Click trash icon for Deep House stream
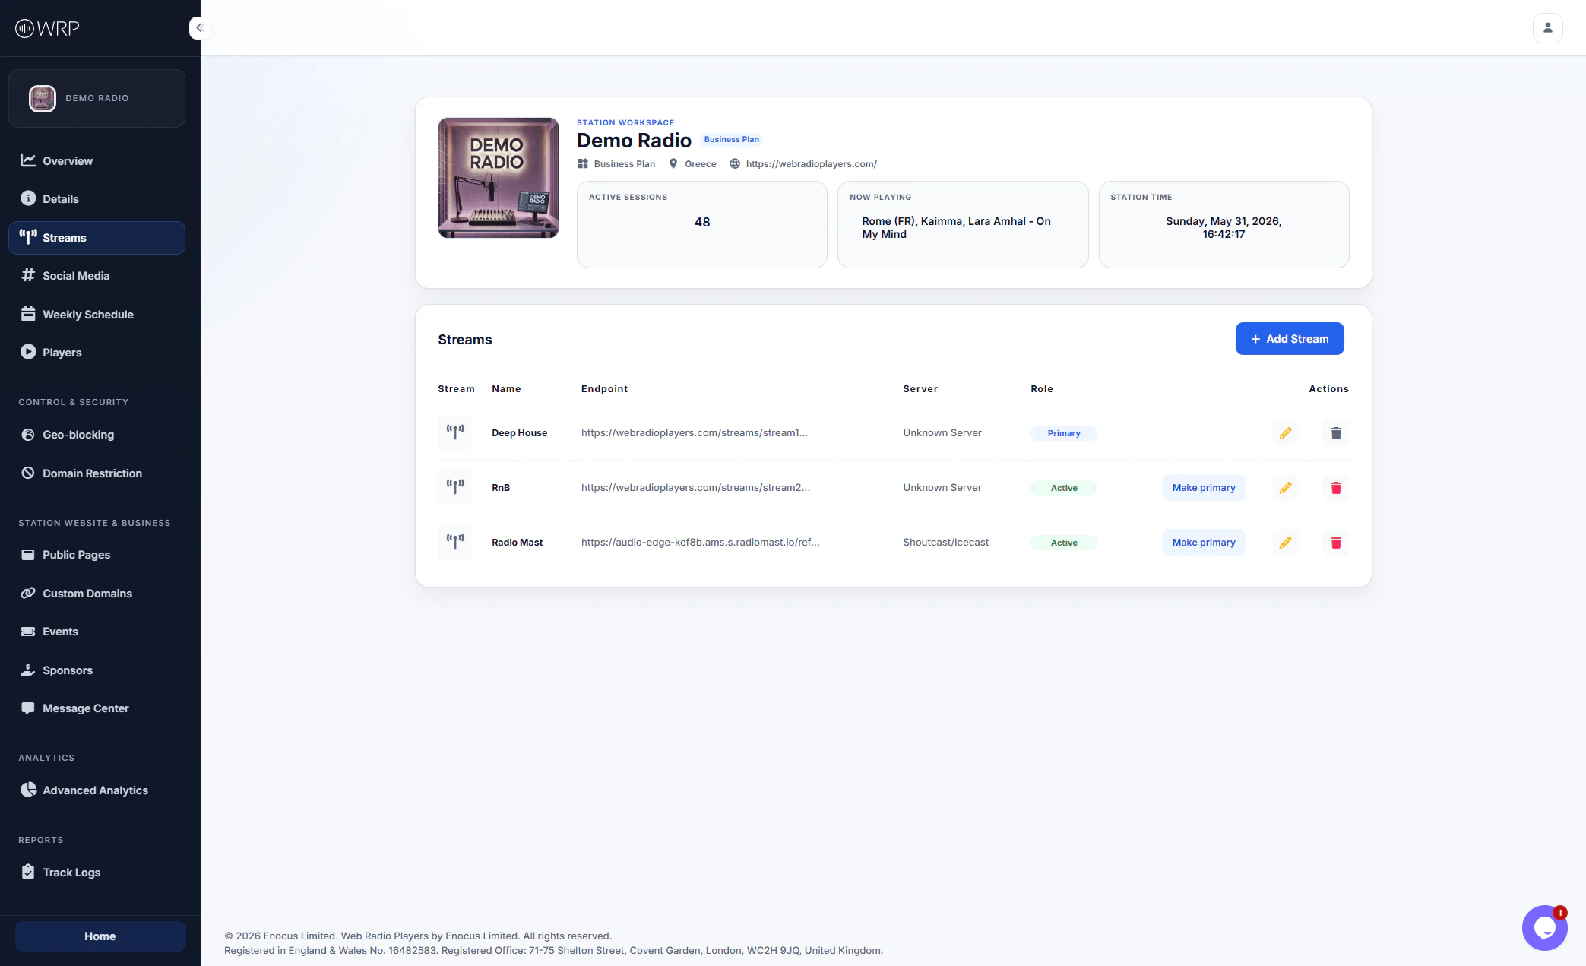Viewport: 1586px width, 966px height. pyautogui.click(x=1336, y=433)
